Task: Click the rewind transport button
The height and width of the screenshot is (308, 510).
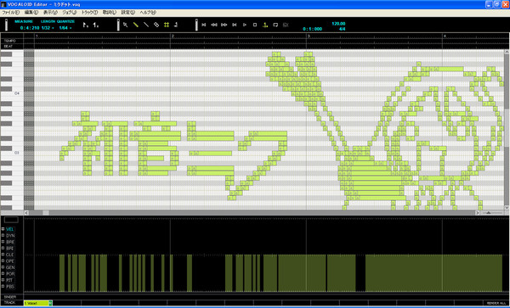Action: (214, 25)
